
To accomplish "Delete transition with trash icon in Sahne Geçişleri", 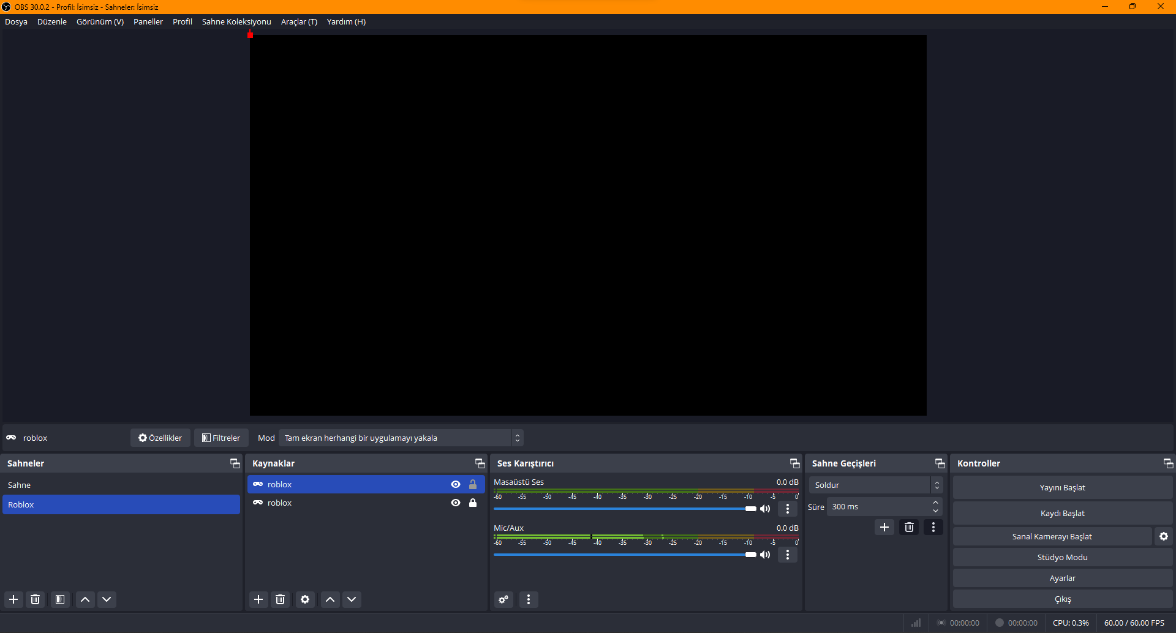I will click(x=909, y=527).
